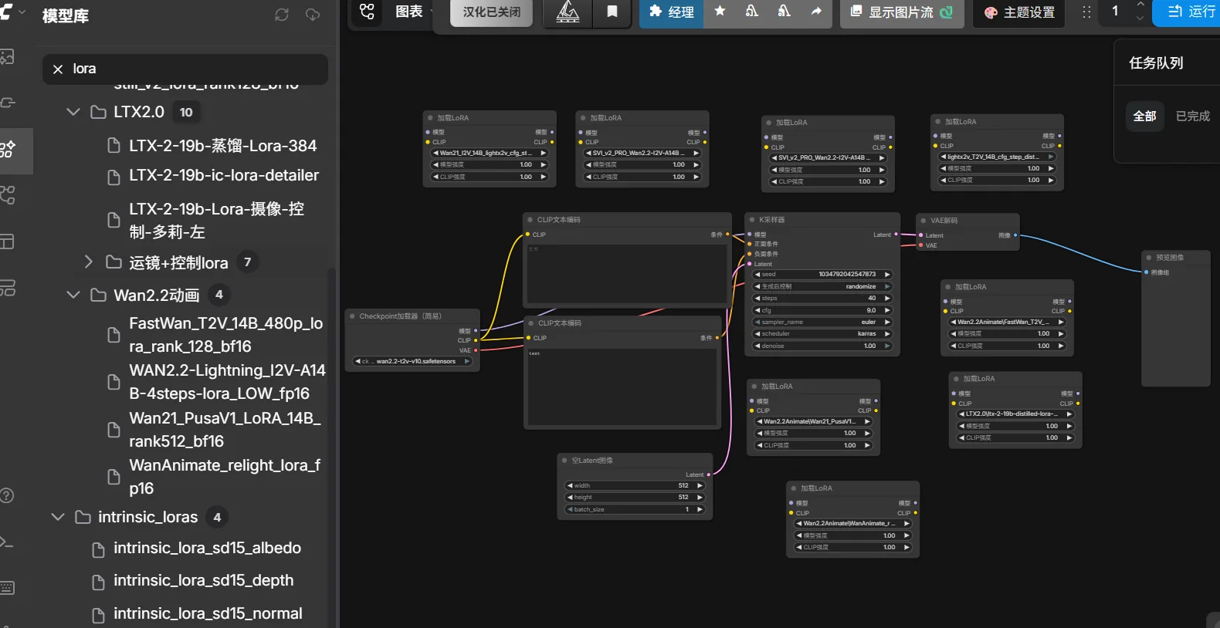Viewport: 1220px width, 628px height.
Task: Select the model library sidebar icon
Action: point(8,150)
